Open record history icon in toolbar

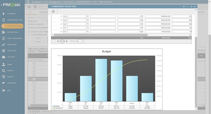pos(35,7)
